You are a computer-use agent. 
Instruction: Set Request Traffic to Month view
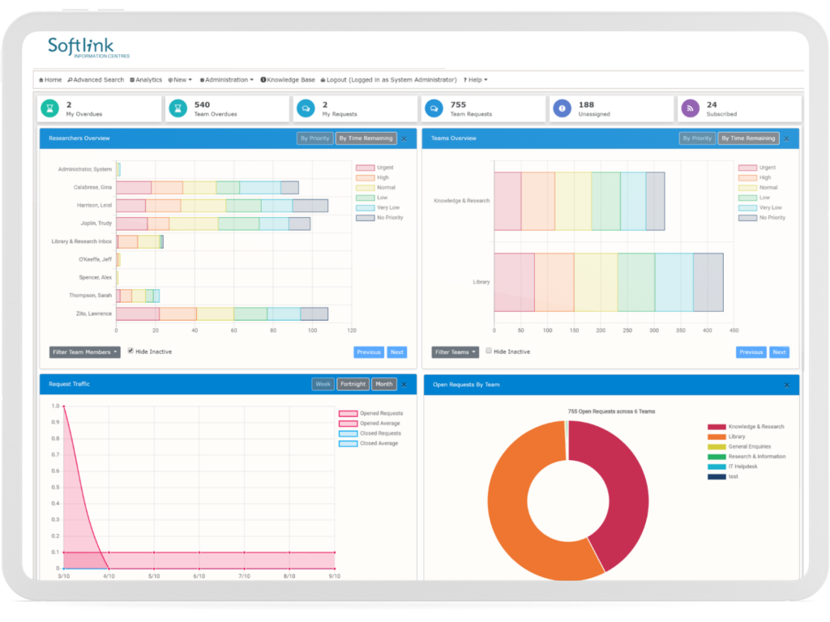pyautogui.click(x=384, y=385)
